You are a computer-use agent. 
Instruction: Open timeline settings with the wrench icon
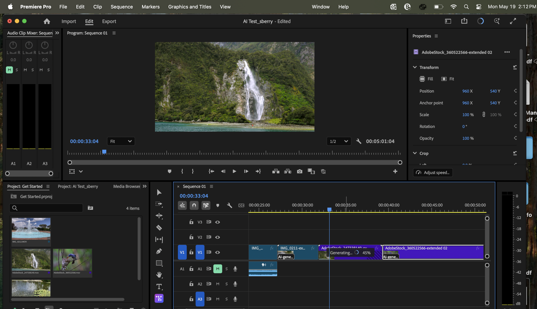[230, 205]
